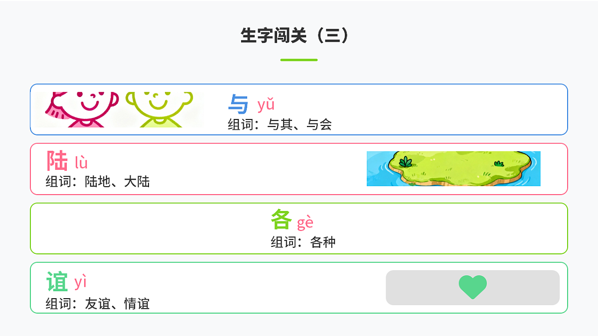Viewport: 598px width, 336px height.
Task: Click the pinyin yì label
Action: click(80, 282)
